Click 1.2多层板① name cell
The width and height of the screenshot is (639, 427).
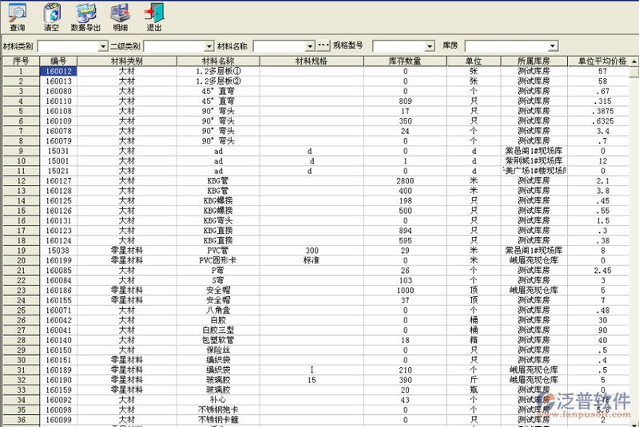[218, 71]
